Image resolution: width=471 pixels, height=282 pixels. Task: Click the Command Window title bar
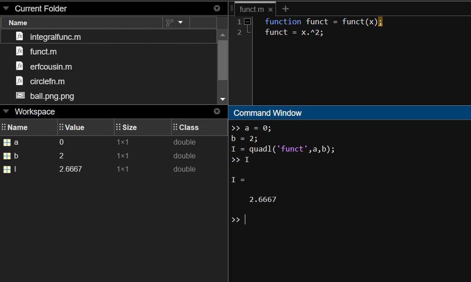[x=350, y=113]
